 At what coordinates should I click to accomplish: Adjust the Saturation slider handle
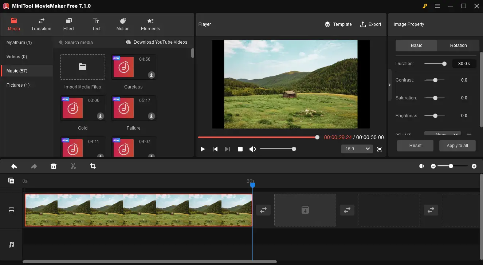coord(435,98)
